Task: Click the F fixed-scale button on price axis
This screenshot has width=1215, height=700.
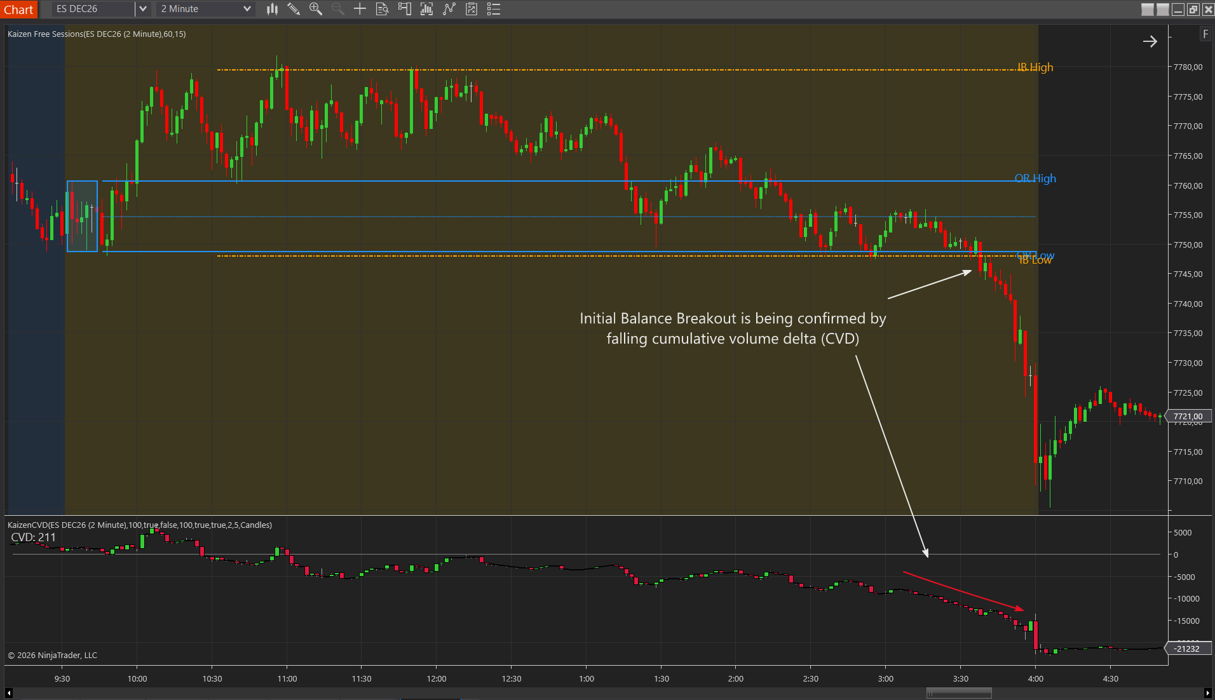Action: [x=1205, y=34]
